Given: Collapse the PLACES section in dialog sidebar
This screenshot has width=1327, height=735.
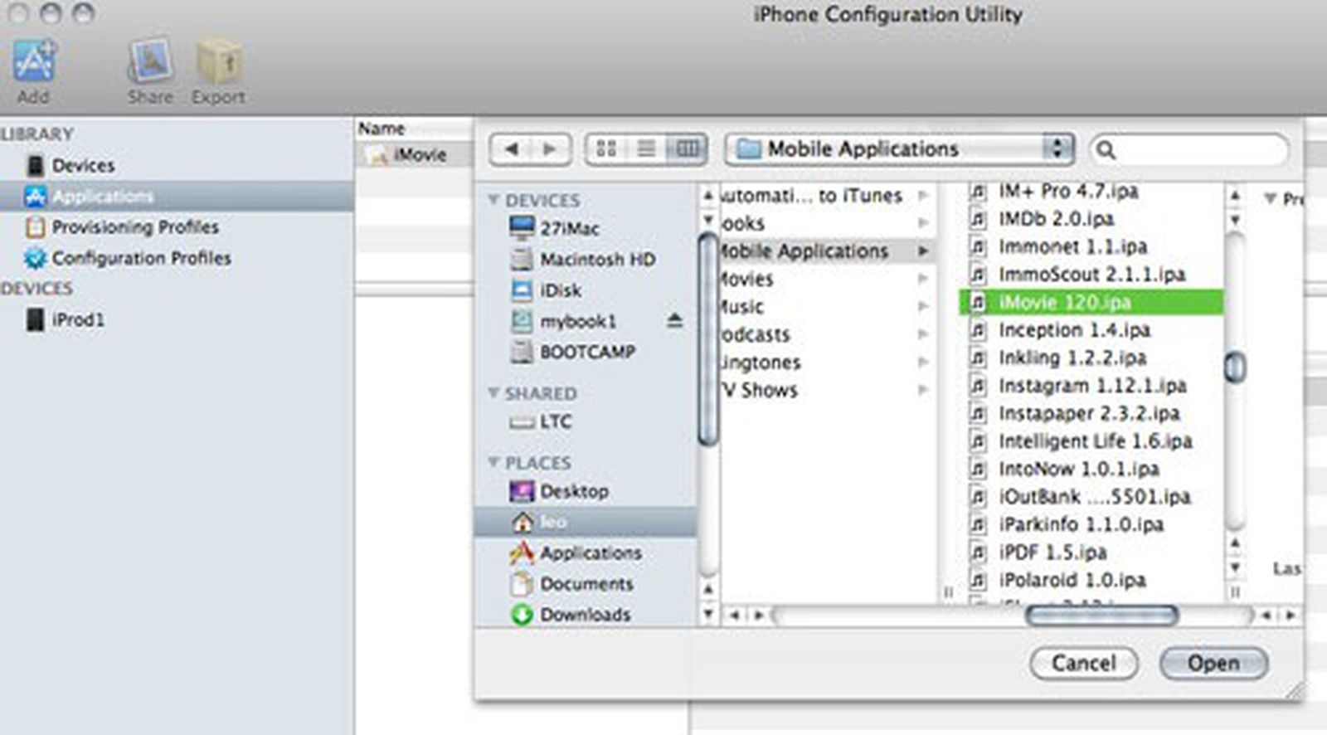Looking at the screenshot, I should coord(494,462).
